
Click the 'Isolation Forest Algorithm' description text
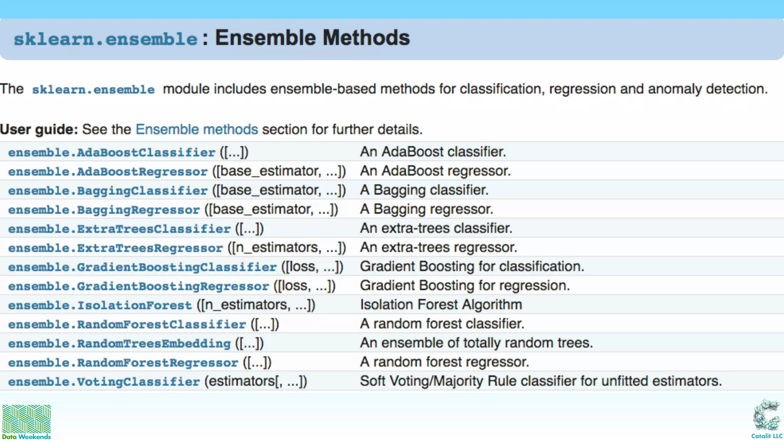[x=441, y=305]
